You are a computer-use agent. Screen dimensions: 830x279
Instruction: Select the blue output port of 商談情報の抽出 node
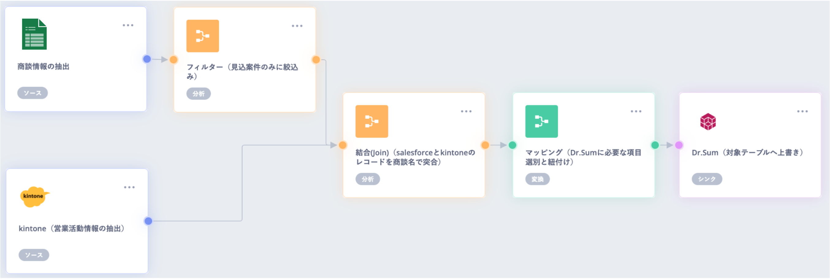click(x=147, y=59)
